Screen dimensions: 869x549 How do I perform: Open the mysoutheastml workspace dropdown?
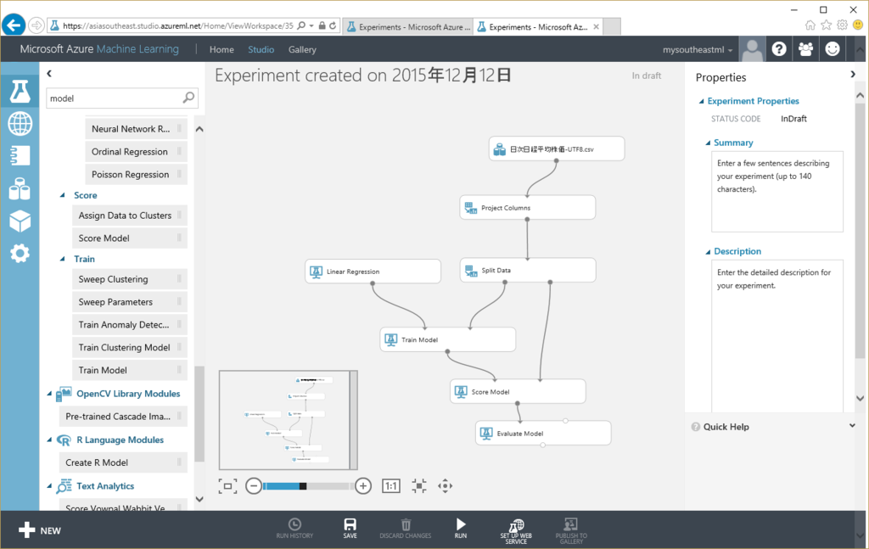click(698, 50)
